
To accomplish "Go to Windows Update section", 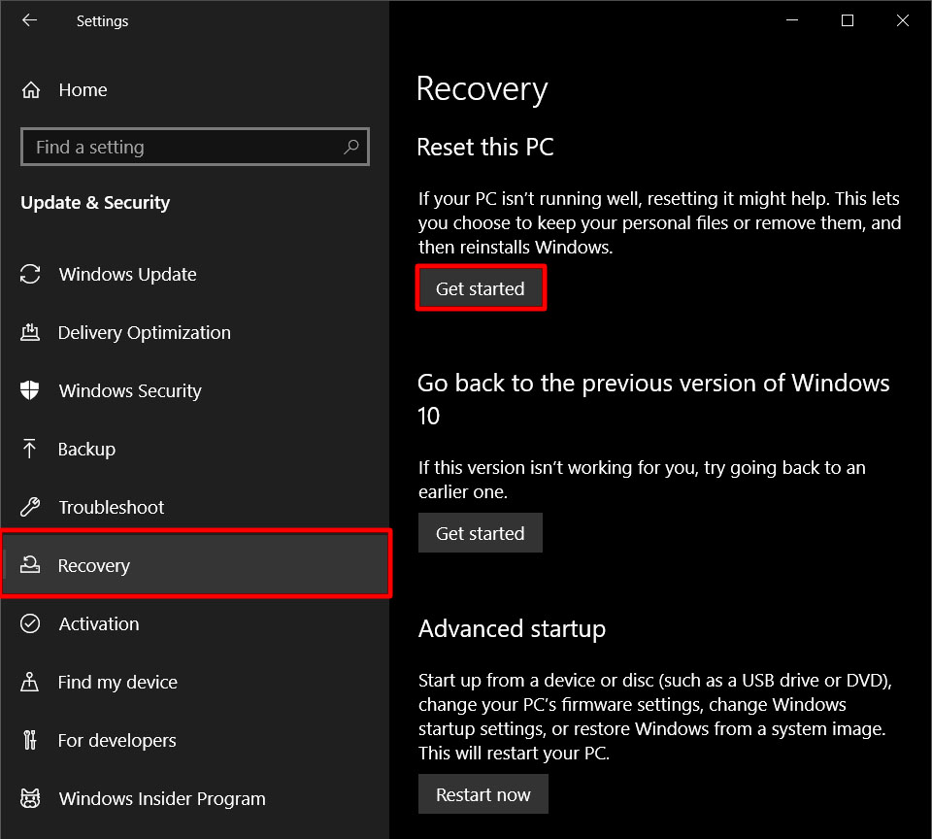I will point(127,275).
